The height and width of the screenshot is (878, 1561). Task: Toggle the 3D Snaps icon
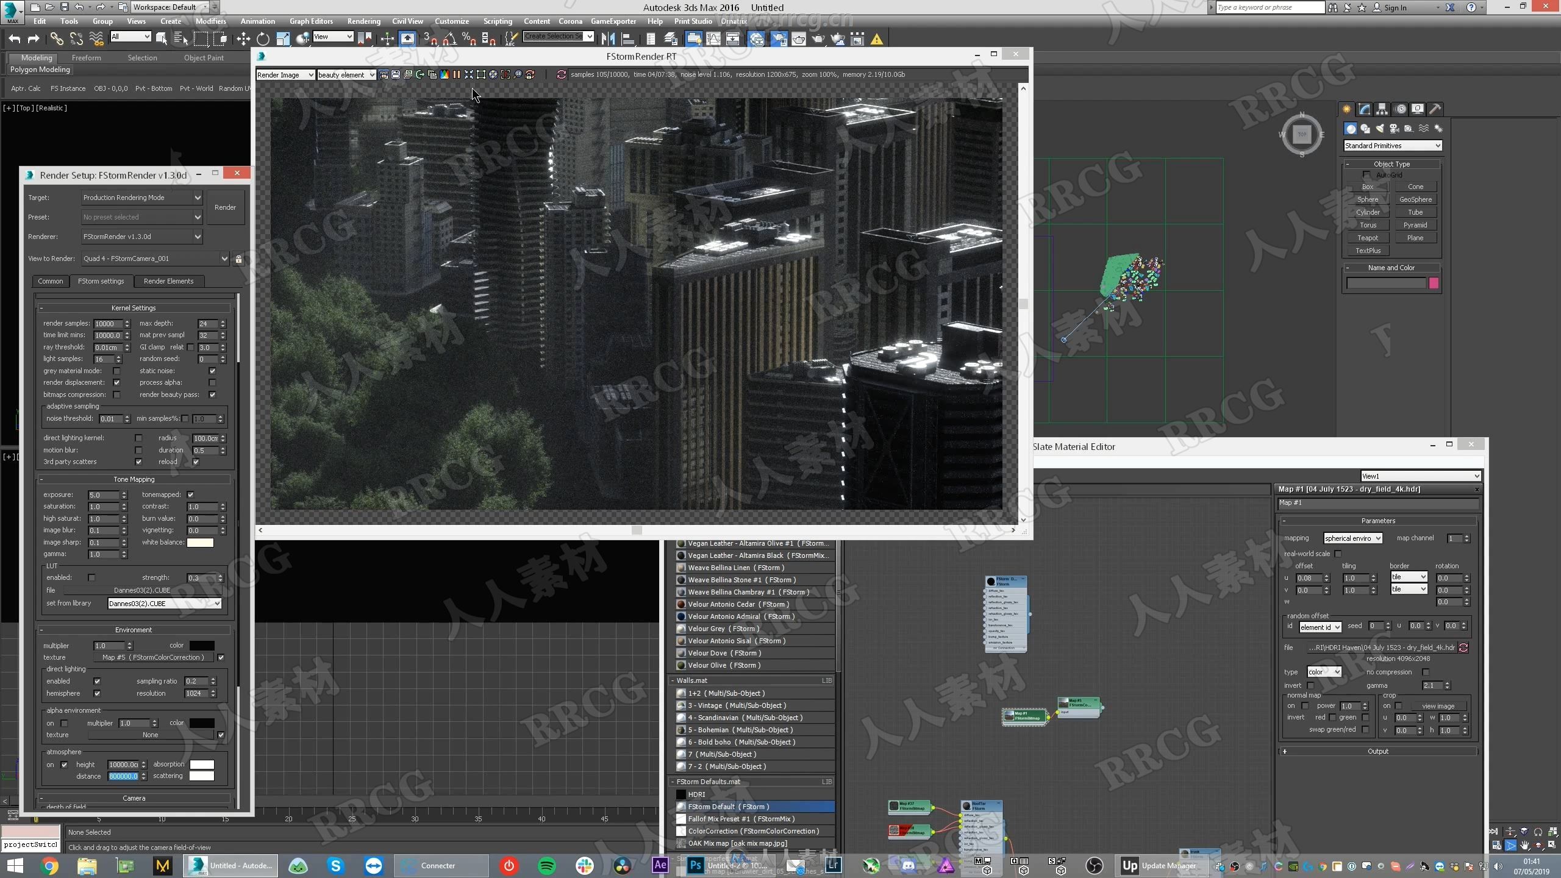point(430,39)
